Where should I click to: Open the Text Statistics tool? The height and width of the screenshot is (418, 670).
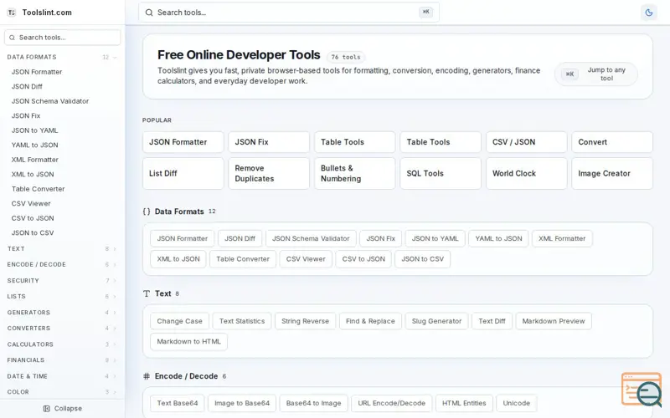click(242, 321)
